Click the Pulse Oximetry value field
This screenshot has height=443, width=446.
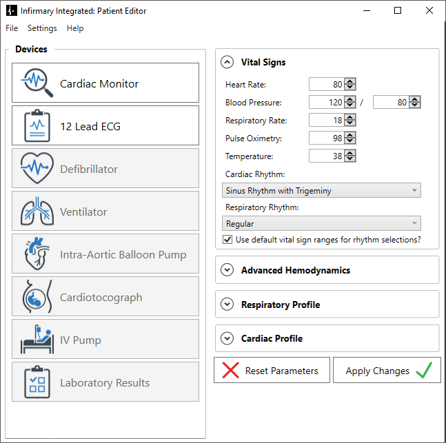(326, 138)
